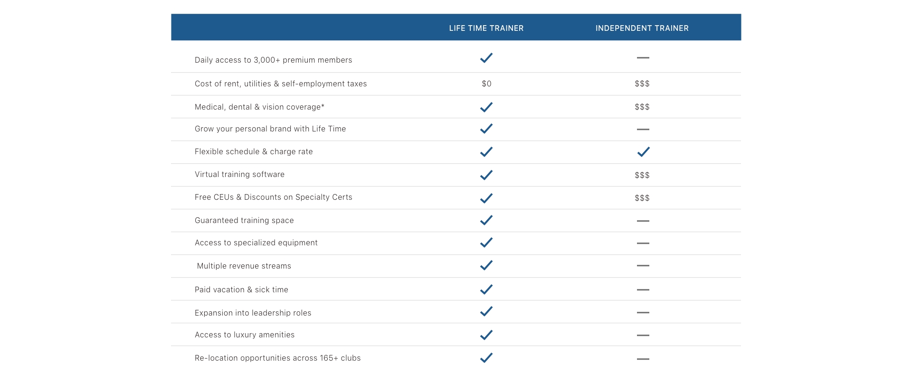Click the Independent Trainer column header
Screen dimensions: 912x382
642,28
